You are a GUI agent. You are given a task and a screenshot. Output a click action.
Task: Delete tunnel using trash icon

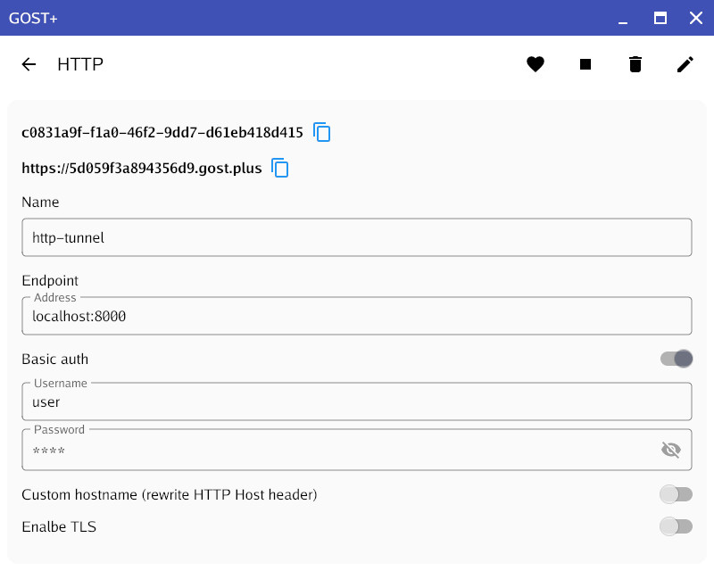[x=635, y=64]
